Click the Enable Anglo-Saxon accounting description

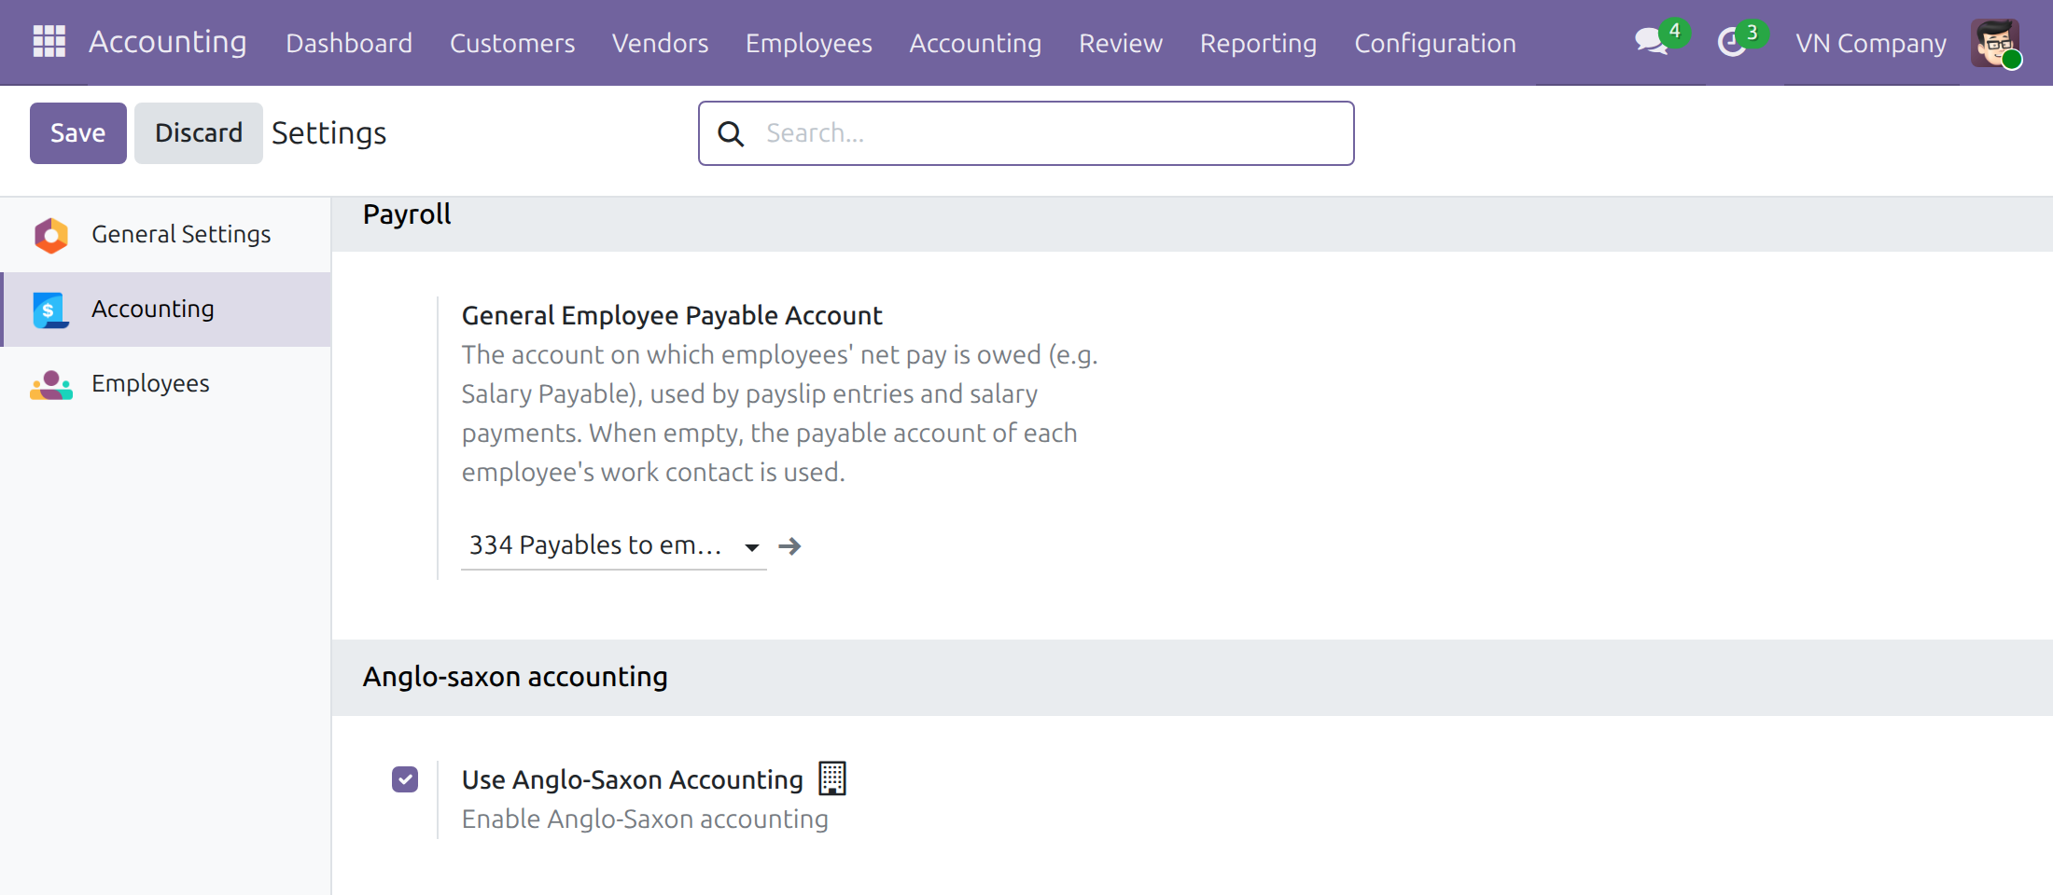click(645, 819)
